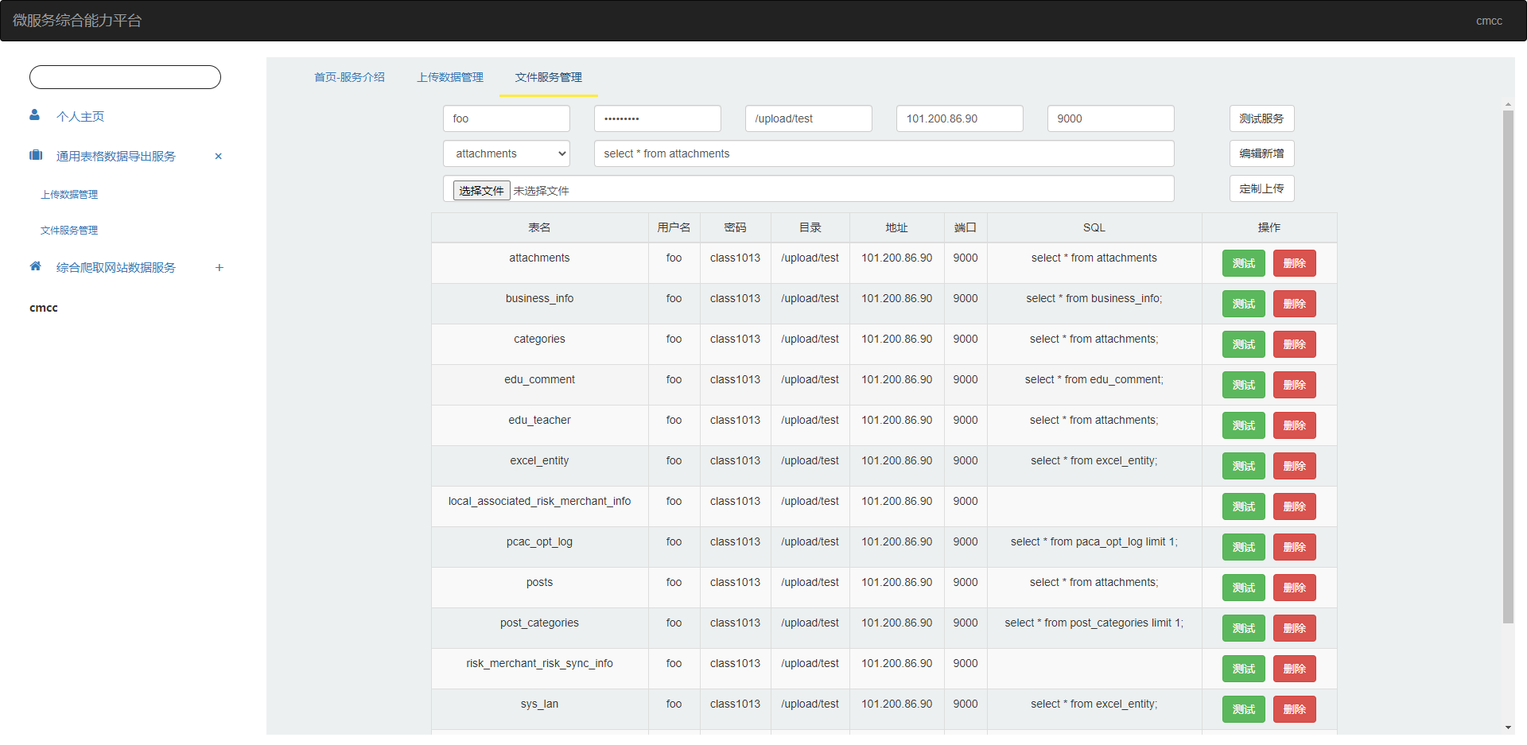Expand 综合爬取网站数据服务 with the plus icon
The height and width of the screenshot is (745, 1527).
point(220,268)
